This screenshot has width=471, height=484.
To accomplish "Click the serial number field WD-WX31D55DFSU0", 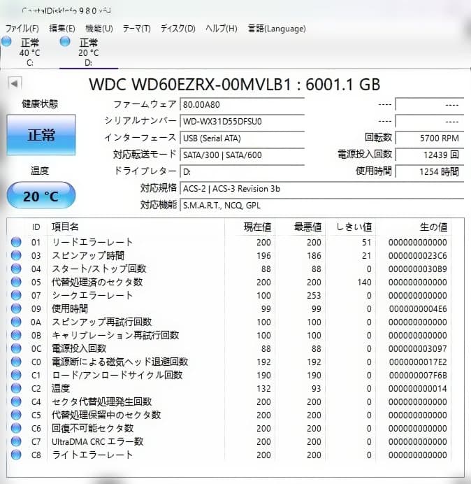I will [x=242, y=121].
